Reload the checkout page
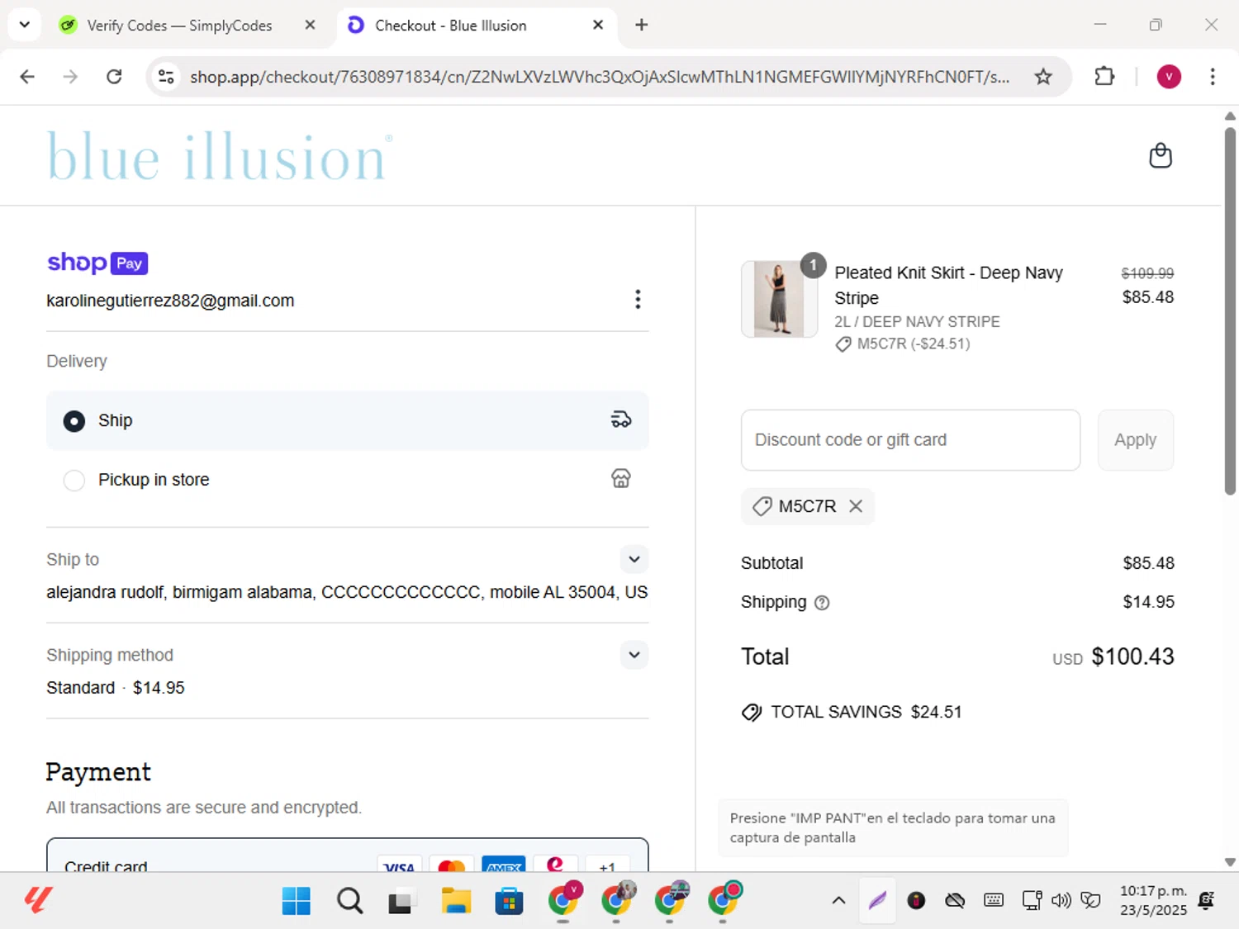The width and height of the screenshot is (1239, 929). pyautogui.click(x=114, y=77)
